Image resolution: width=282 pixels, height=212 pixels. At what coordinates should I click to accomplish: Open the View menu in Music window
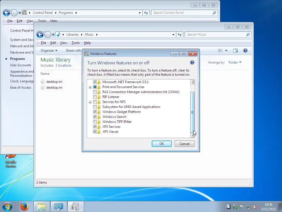point(64,43)
